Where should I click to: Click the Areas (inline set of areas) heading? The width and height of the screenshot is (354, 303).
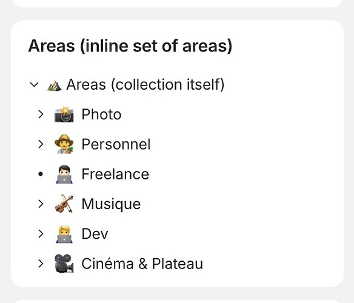tap(130, 46)
